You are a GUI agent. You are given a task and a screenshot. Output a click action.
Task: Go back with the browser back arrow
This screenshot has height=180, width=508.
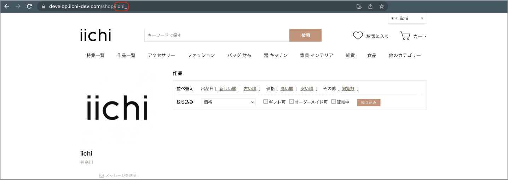(x=7, y=6)
